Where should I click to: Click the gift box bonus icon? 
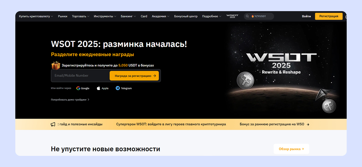(56, 65)
